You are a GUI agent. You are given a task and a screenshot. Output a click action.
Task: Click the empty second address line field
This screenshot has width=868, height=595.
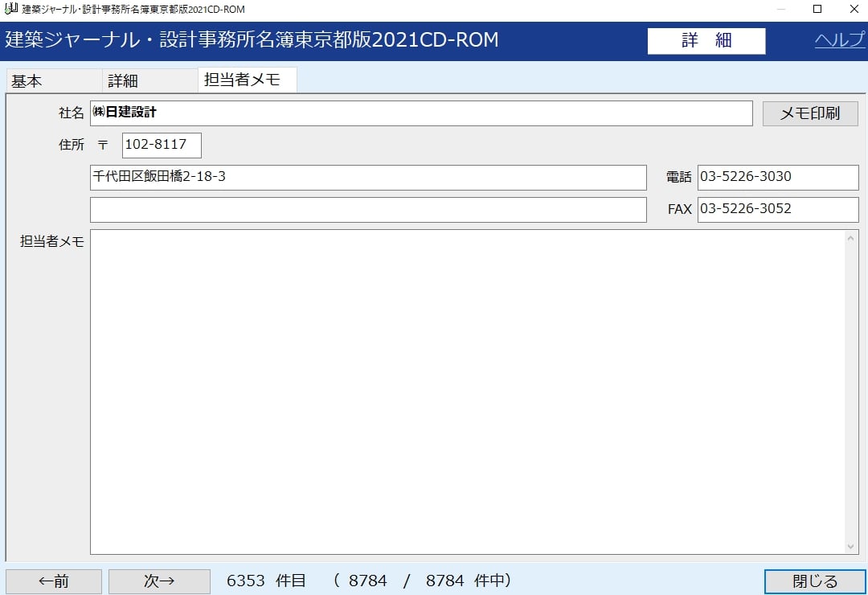point(368,210)
